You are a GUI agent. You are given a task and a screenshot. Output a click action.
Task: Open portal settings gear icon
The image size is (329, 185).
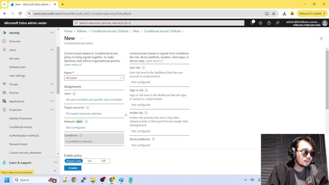[260, 23]
